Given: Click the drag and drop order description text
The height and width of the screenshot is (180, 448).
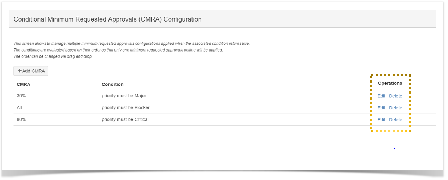Looking at the screenshot, I should (53, 56).
